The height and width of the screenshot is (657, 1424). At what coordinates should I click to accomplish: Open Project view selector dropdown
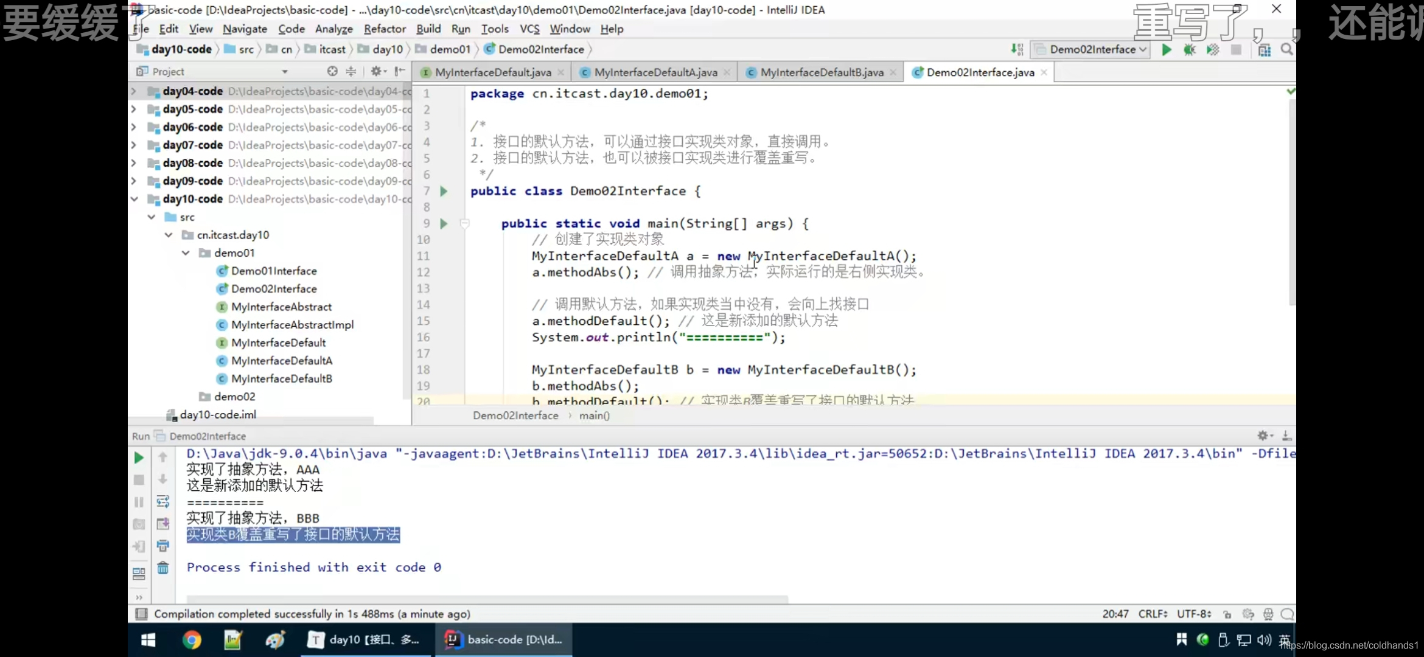[x=284, y=71]
